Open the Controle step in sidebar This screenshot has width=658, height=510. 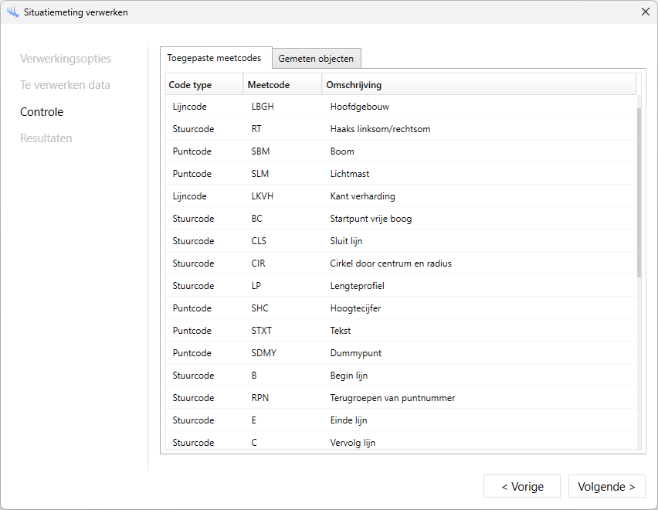point(42,112)
